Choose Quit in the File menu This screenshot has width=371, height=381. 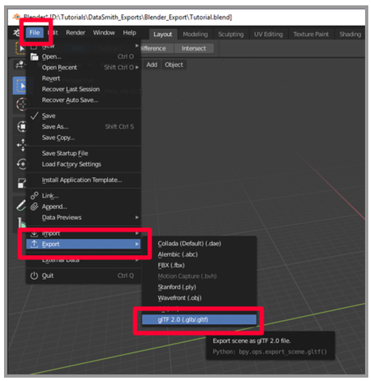(x=83, y=276)
